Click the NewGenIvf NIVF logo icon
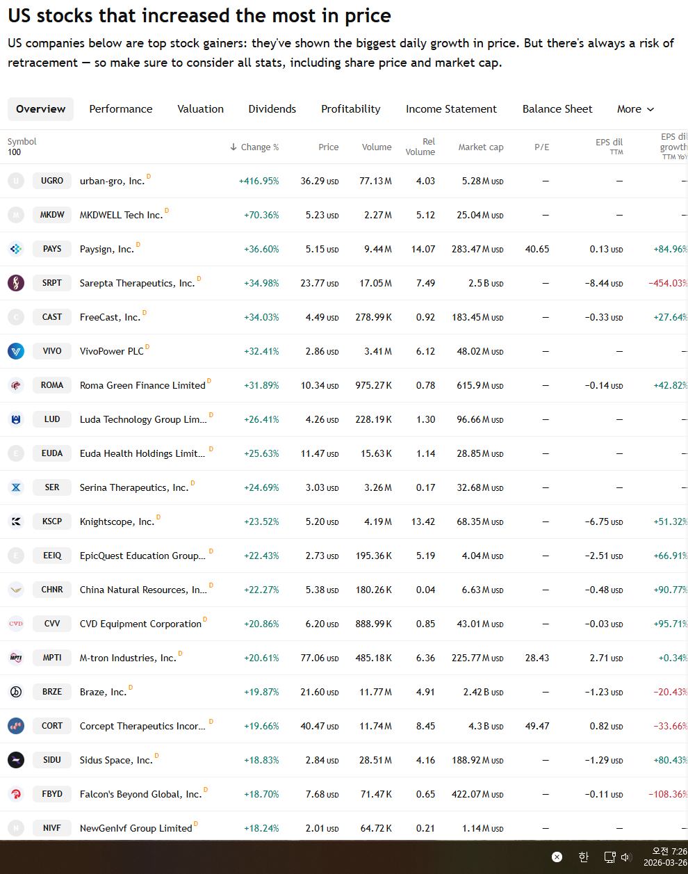 [x=16, y=828]
